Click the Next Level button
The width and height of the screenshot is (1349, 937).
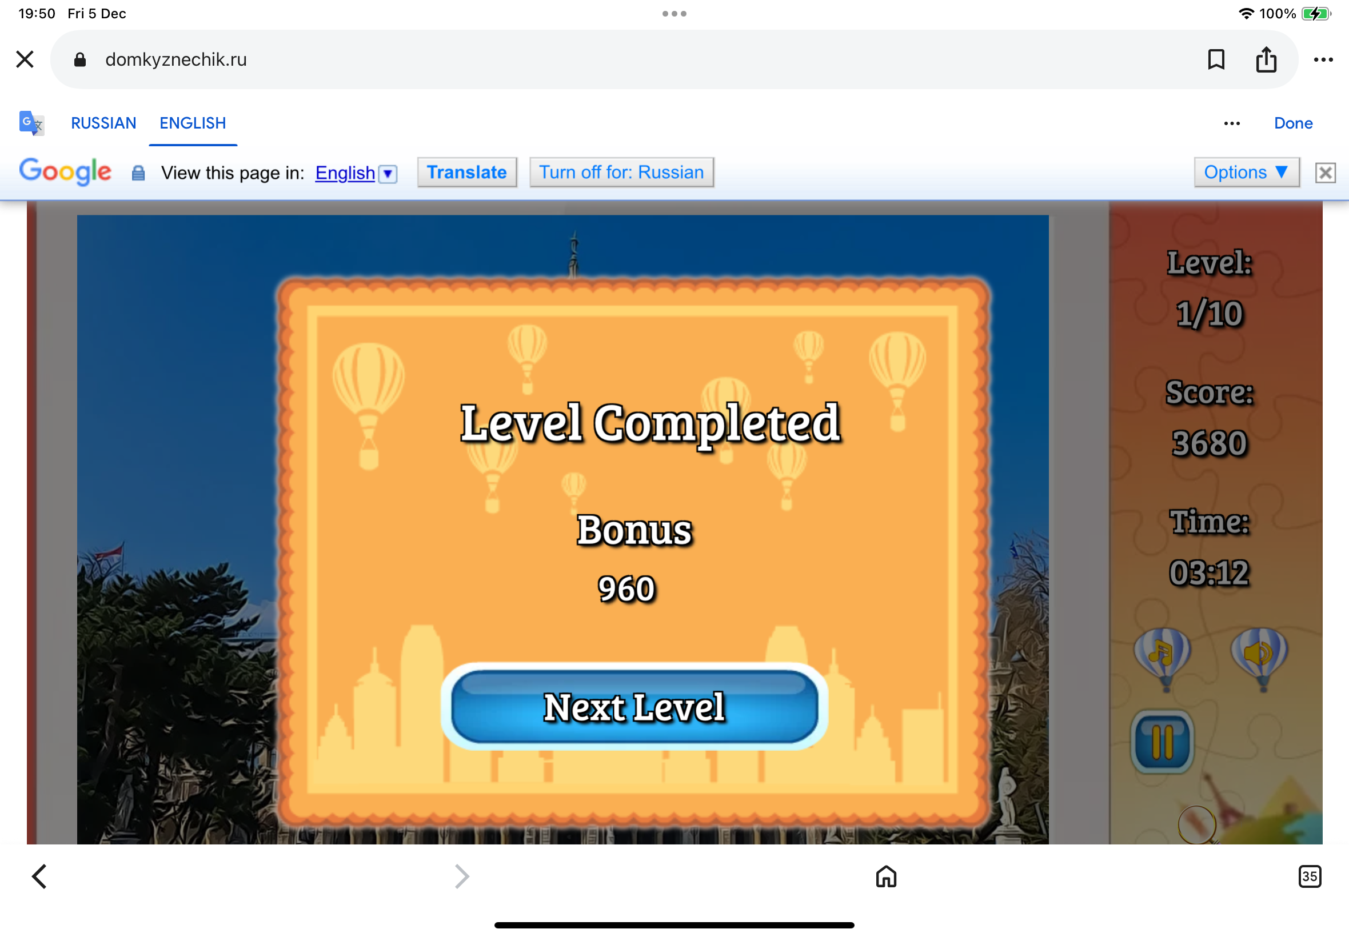point(634,706)
